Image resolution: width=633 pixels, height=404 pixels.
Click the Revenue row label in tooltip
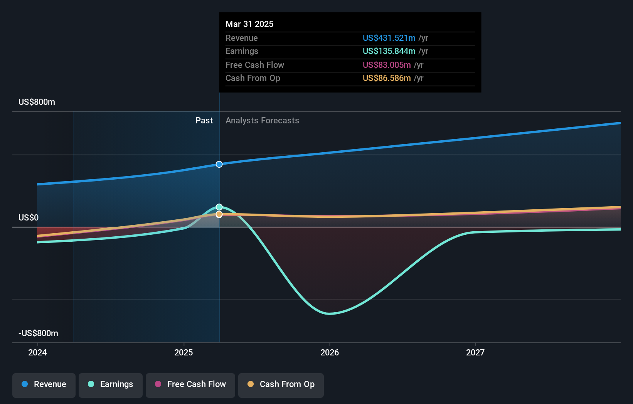click(x=242, y=38)
